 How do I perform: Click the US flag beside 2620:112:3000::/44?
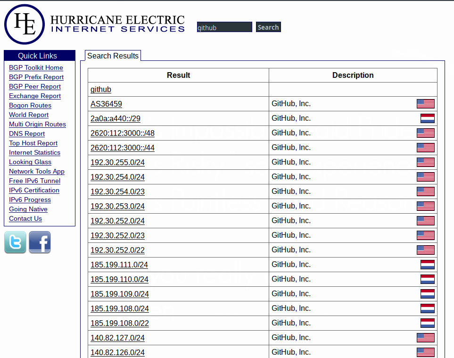click(426, 148)
